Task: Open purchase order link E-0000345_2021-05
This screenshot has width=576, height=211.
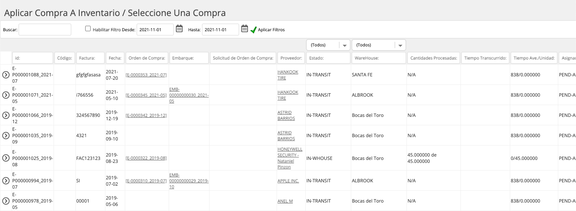Action: click(146, 95)
